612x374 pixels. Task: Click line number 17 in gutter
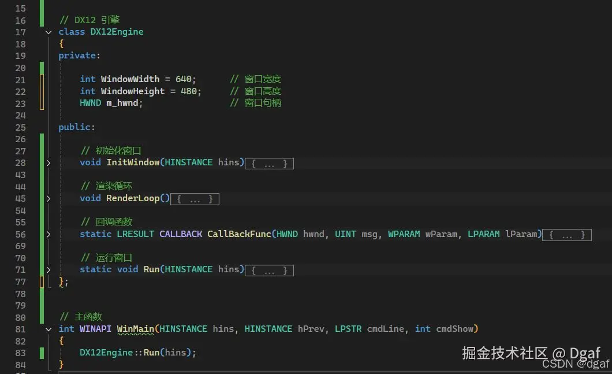[x=20, y=32]
